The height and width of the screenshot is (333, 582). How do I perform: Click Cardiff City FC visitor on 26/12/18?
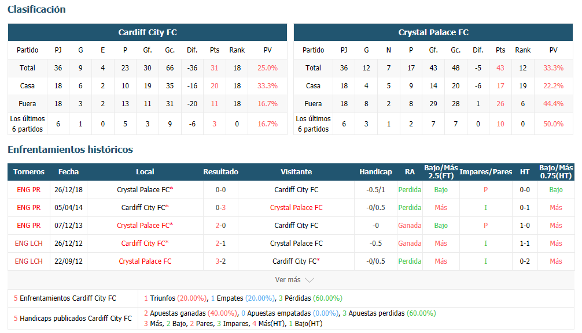pyautogui.click(x=296, y=190)
